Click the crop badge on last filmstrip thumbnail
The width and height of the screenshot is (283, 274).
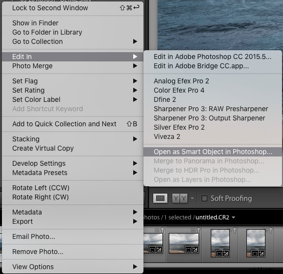coord(255,254)
